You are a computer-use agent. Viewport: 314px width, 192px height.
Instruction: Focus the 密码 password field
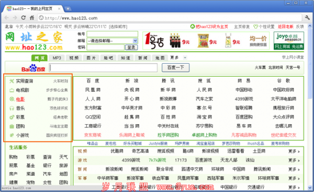[x=106, y=47]
